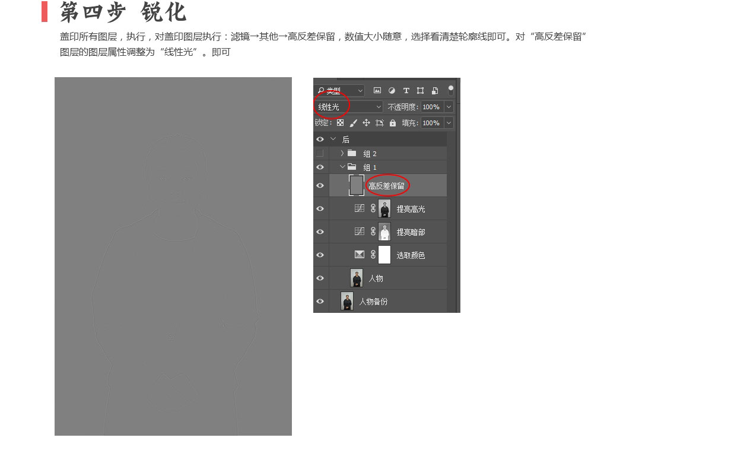The image size is (744, 463).
Task: Click the 组 2 folder icon
Action: (x=352, y=153)
